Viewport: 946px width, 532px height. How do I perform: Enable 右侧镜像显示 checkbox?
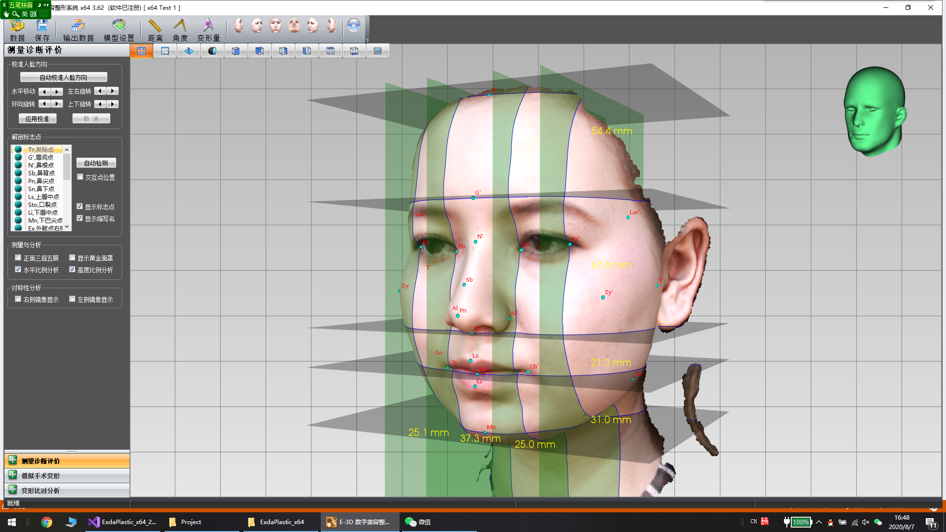tap(18, 299)
